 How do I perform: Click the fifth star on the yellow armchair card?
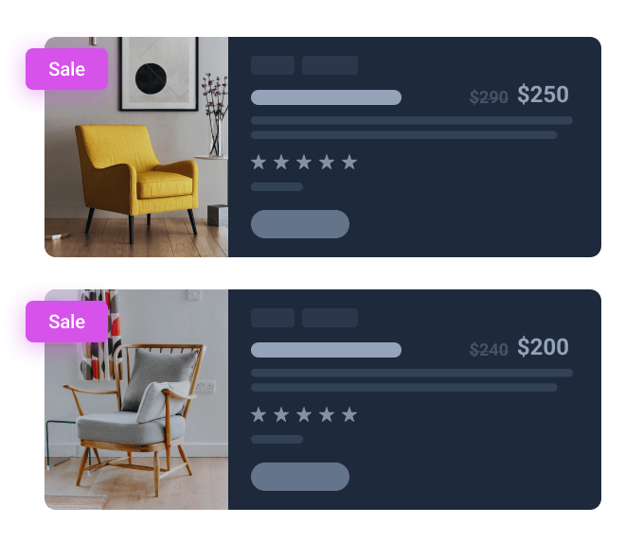[x=349, y=162]
